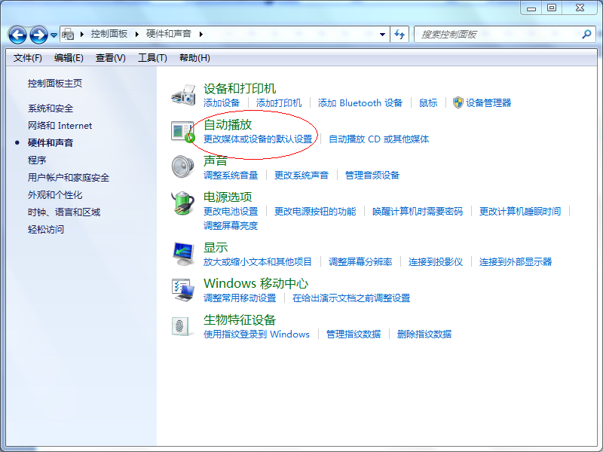
Task: Open the 设备管理器 link
Action: click(488, 102)
